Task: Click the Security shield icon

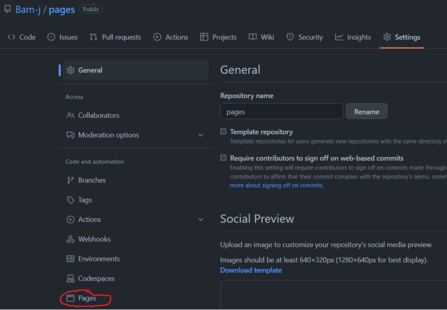Action: click(290, 37)
